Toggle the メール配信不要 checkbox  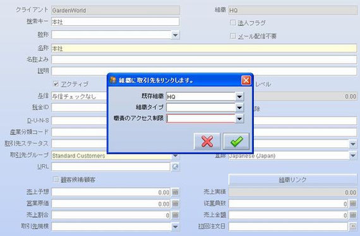pos(233,36)
